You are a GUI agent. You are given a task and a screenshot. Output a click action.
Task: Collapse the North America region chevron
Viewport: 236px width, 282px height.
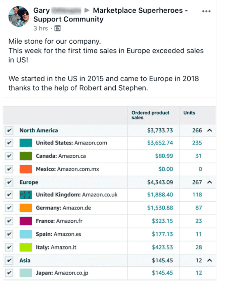(210, 131)
